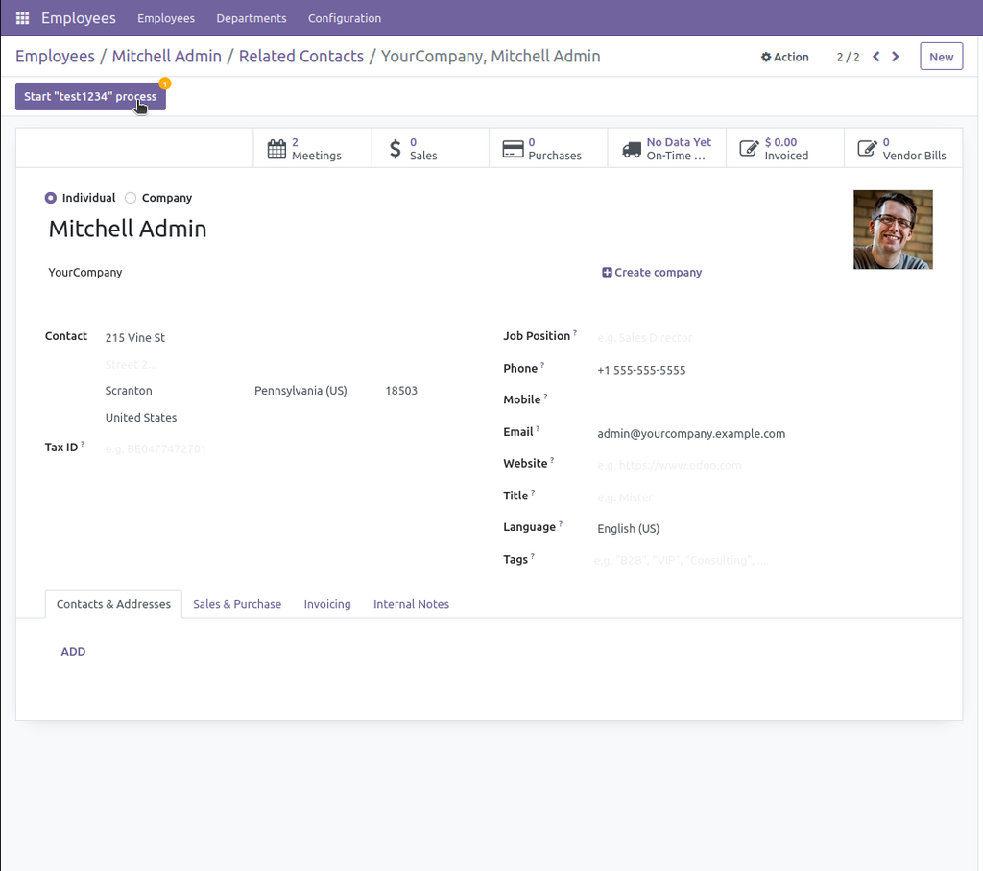Select the Contacts & Addresses tab

[x=113, y=604]
